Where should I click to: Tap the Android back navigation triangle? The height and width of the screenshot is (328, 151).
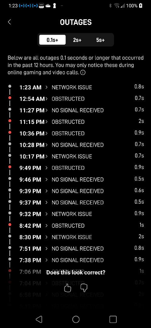tap(39, 319)
